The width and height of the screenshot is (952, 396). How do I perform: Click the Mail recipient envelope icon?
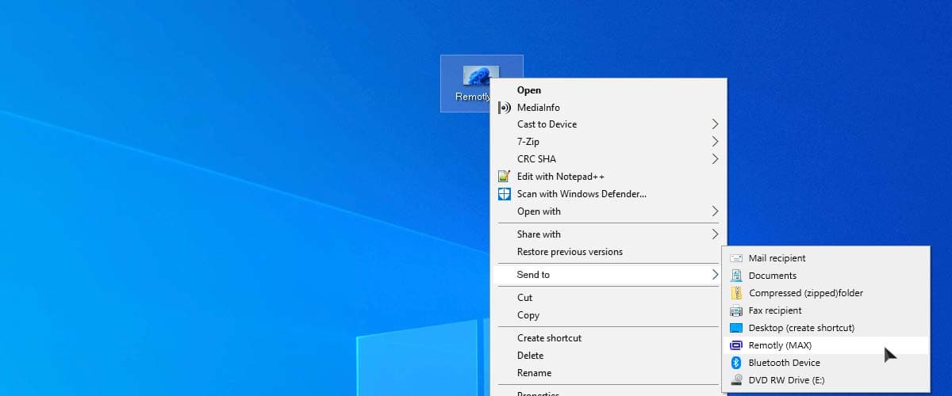[736, 258]
